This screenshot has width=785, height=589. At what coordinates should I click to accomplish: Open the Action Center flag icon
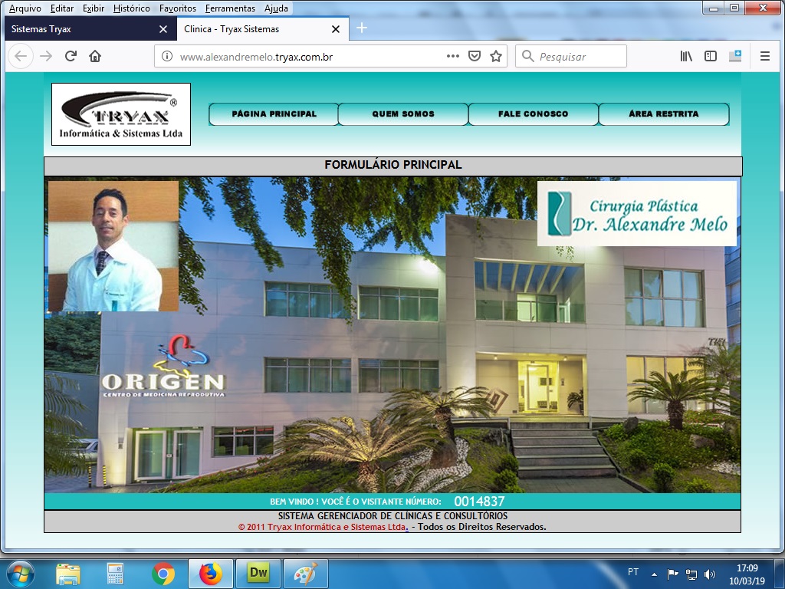pos(673,574)
